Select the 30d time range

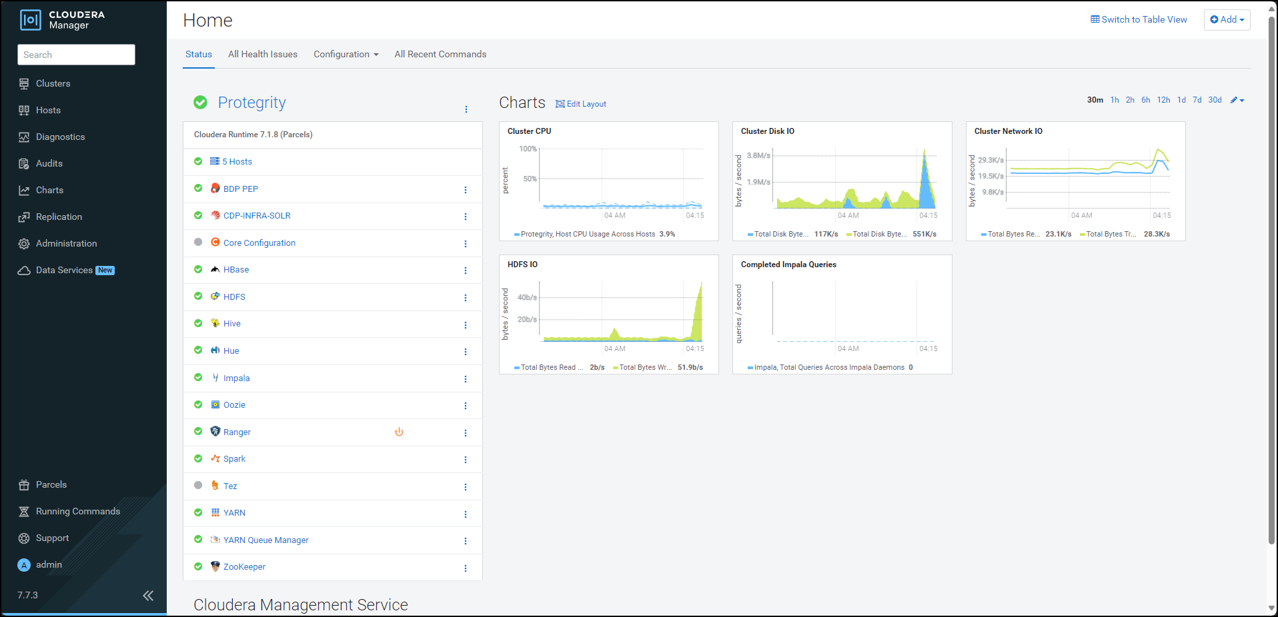1215,100
